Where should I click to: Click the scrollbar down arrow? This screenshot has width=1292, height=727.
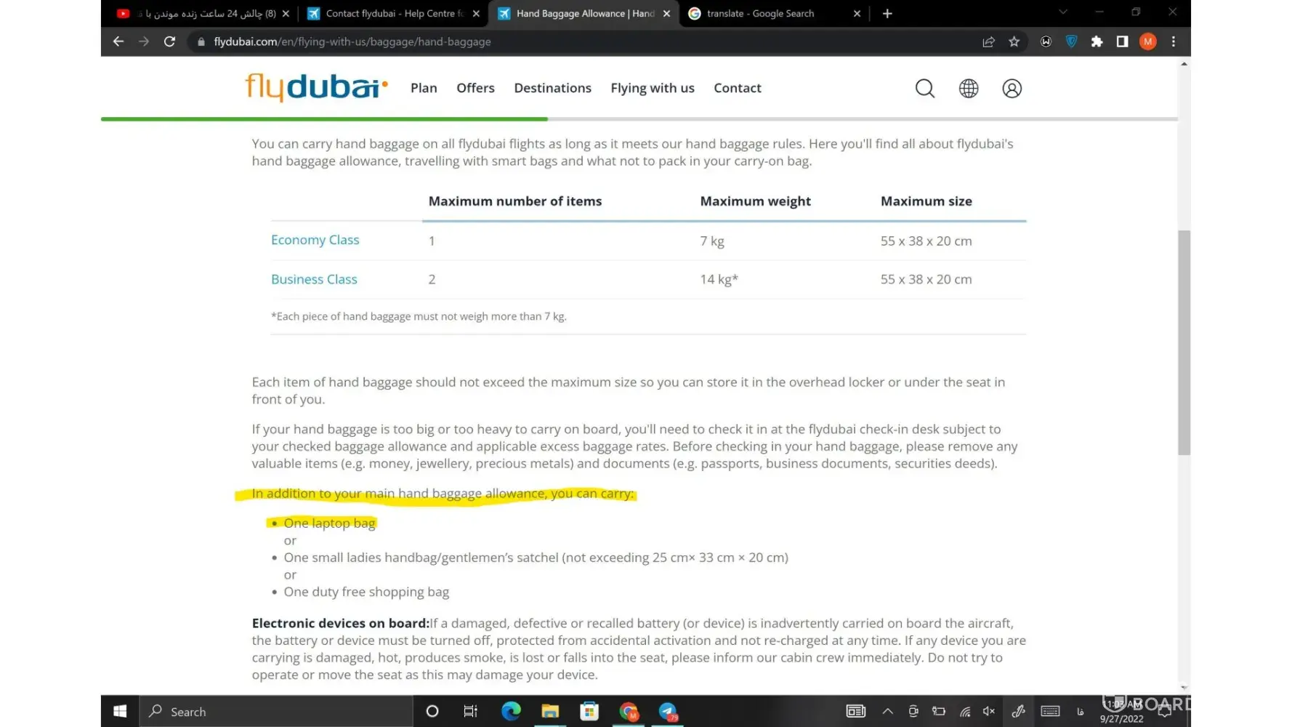click(1184, 687)
